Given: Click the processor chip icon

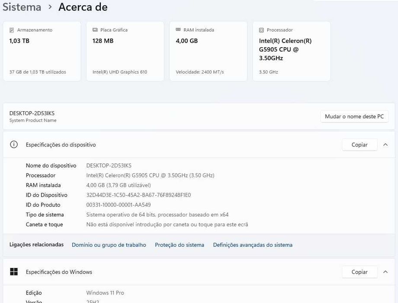Looking at the screenshot, I should tap(261, 30).
